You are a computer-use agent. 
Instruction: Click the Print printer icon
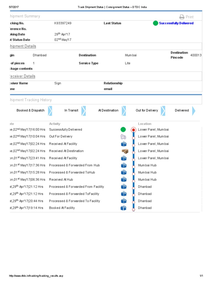182,17
